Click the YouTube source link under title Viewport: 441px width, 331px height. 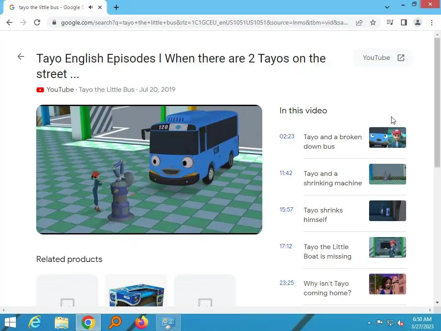60,90
